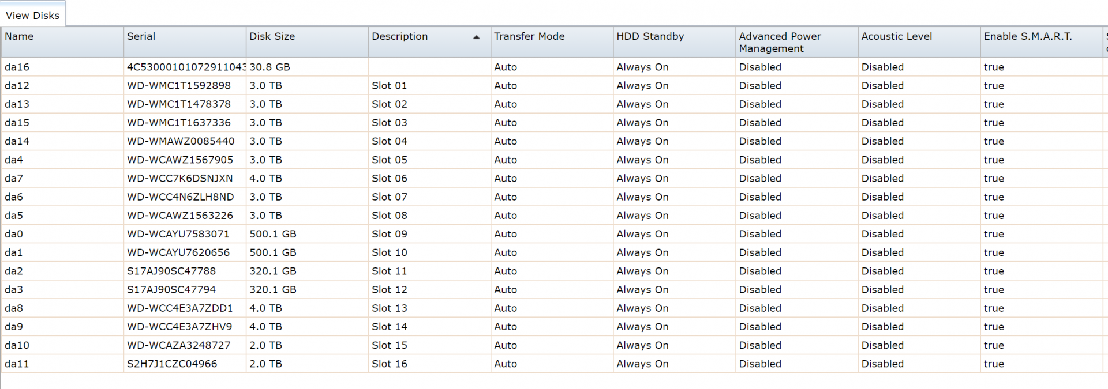Sort by the Serial column header
The image size is (1108, 389).
click(185, 42)
